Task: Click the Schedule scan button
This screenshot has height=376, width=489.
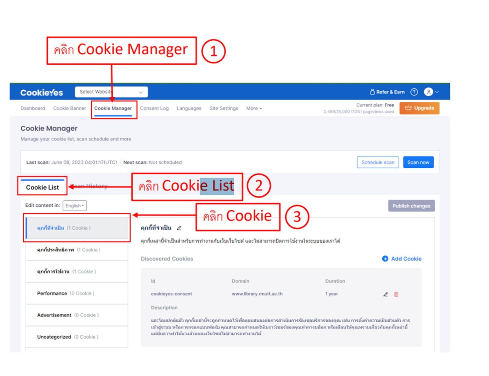Action: [x=378, y=162]
